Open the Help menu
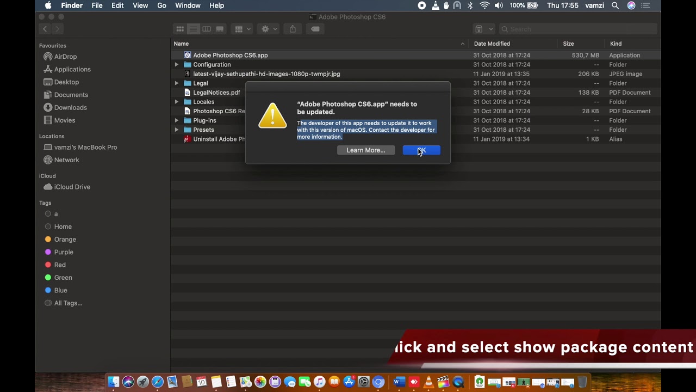This screenshot has width=696, height=392. pyautogui.click(x=216, y=5)
